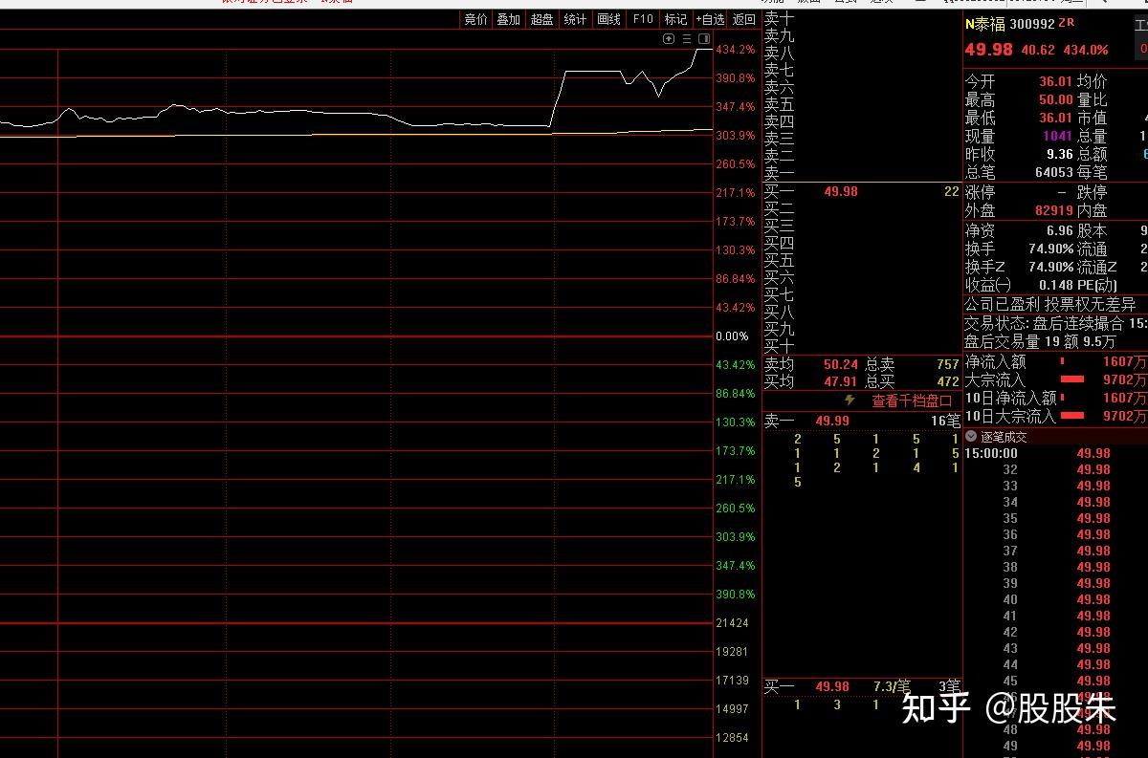This screenshot has height=758, width=1148.
Task: Click the 标记 marker tool
Action: (675, 19)
